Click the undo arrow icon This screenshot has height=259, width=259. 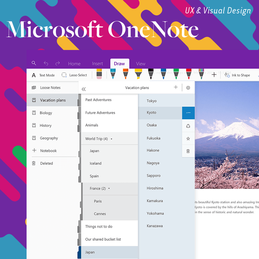(46, 63)
